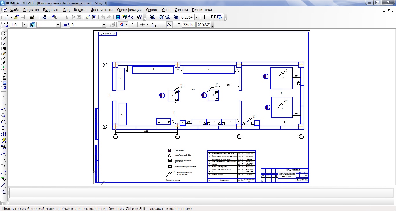Open the Библиотеки menu
The image size is (396, 211).
[x=202, y=10]
